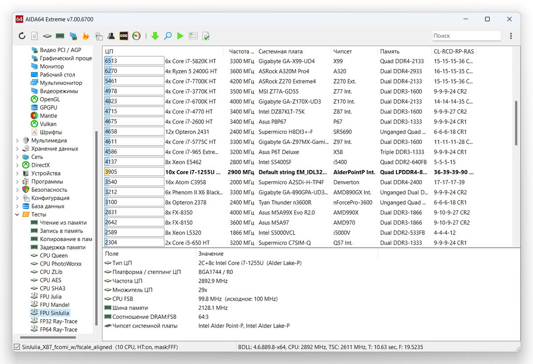Open the OSD panel icon
The width and height of the screenshot is (533, 364).
(x=124, y=36)
